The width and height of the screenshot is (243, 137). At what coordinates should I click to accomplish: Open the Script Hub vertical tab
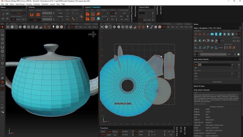161,10
